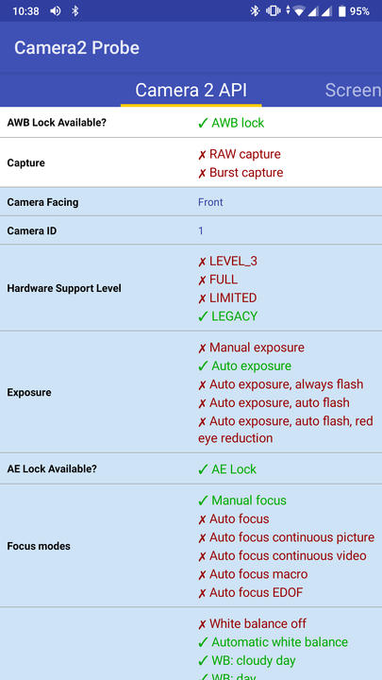
Task: Tap the Hardware Support Level label
Action: click(64, 288)
